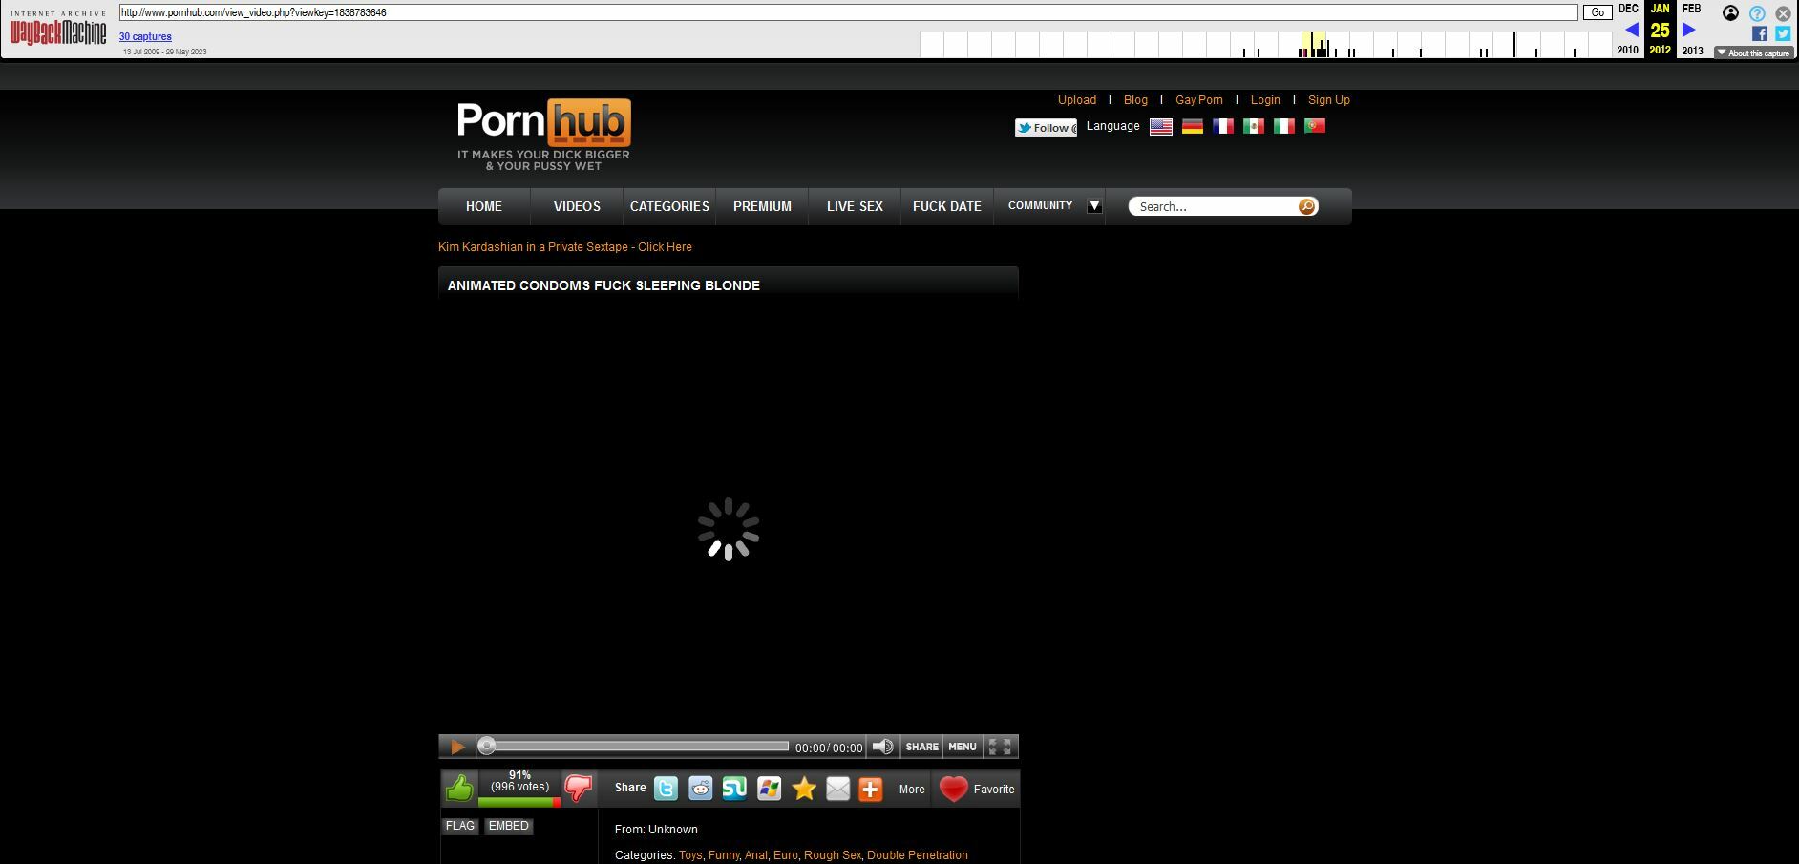Share the video on StumbleUpon
Viewport: 1799px width, 864px height.
(734, 789)
